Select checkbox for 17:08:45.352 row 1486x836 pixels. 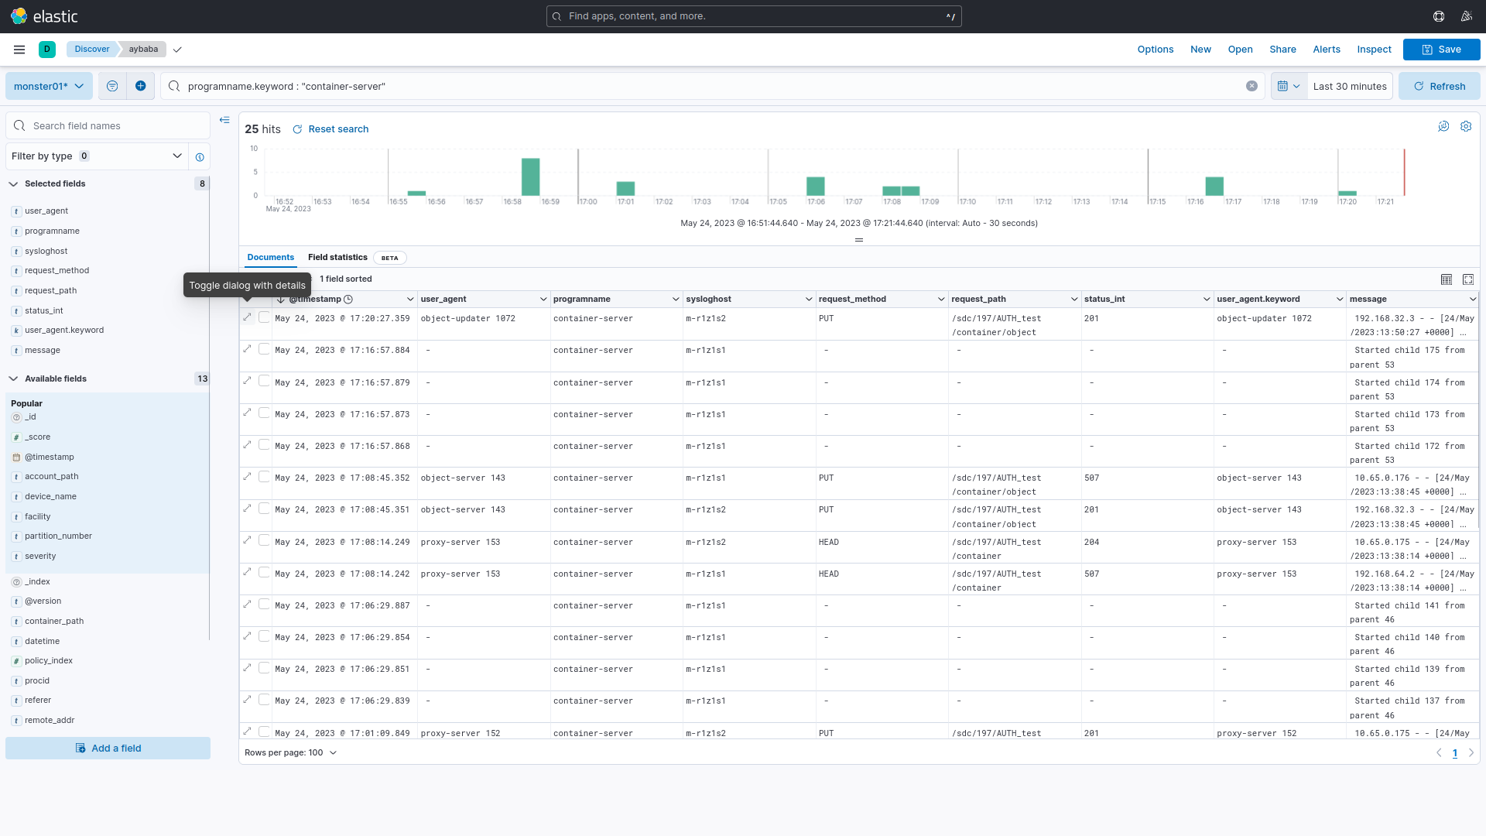pyautogui.click(x=265, y=477)
